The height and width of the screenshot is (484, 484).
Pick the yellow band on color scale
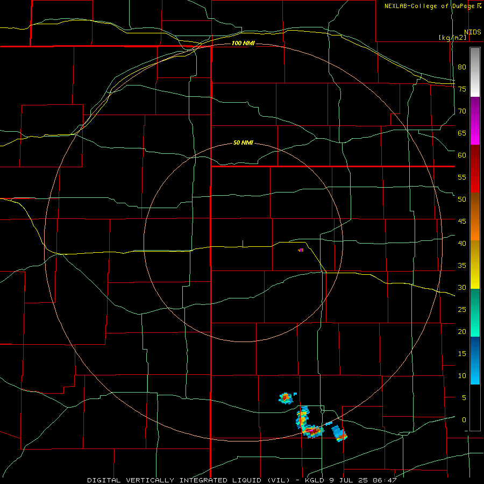click(475, 264)
